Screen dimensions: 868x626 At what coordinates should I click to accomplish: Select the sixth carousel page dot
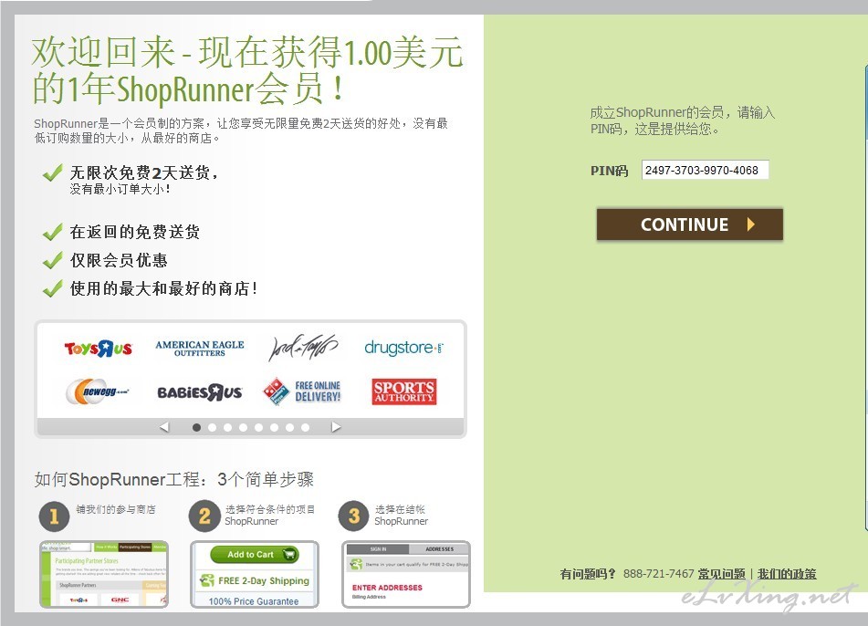[x=274, y=427]
